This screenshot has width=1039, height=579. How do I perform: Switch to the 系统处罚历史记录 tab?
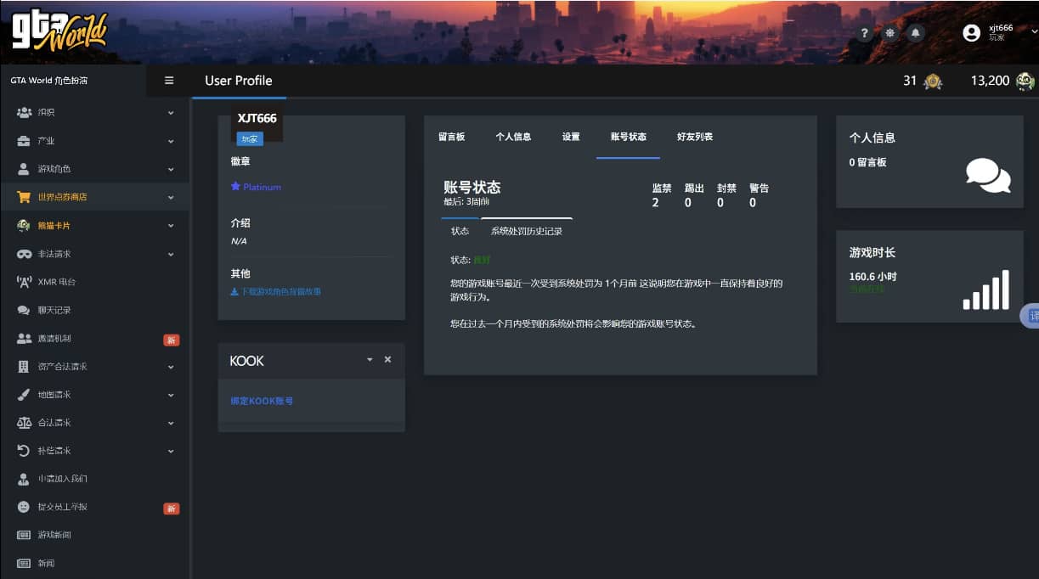point(526,231)
